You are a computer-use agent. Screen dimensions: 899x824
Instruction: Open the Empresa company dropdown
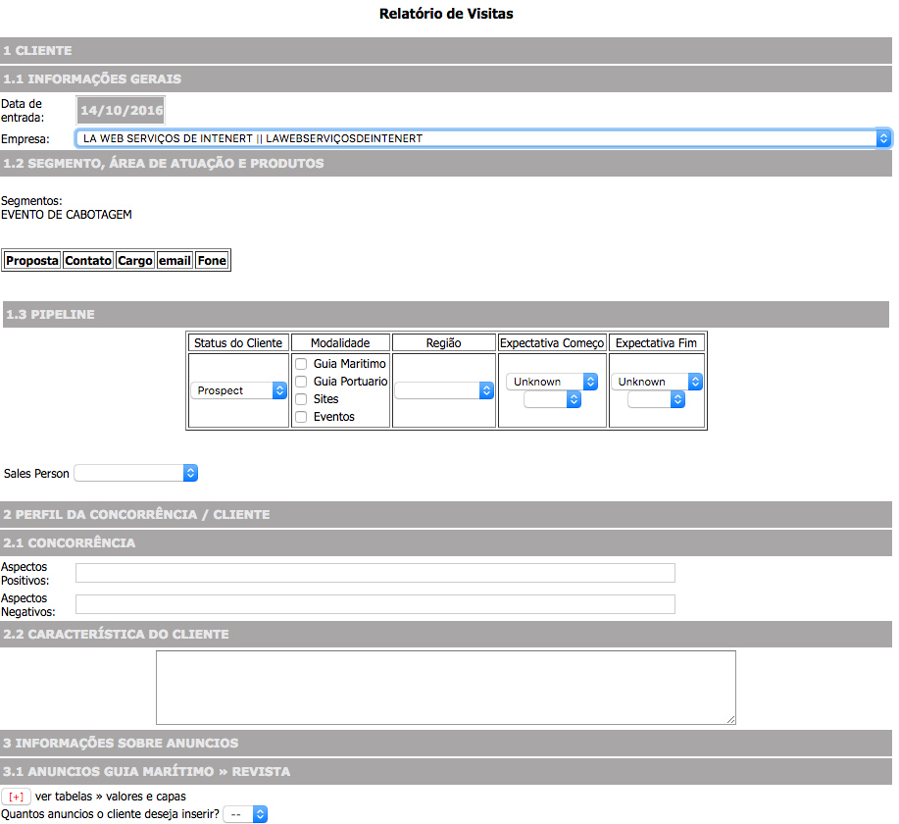[x=482, y=138]
